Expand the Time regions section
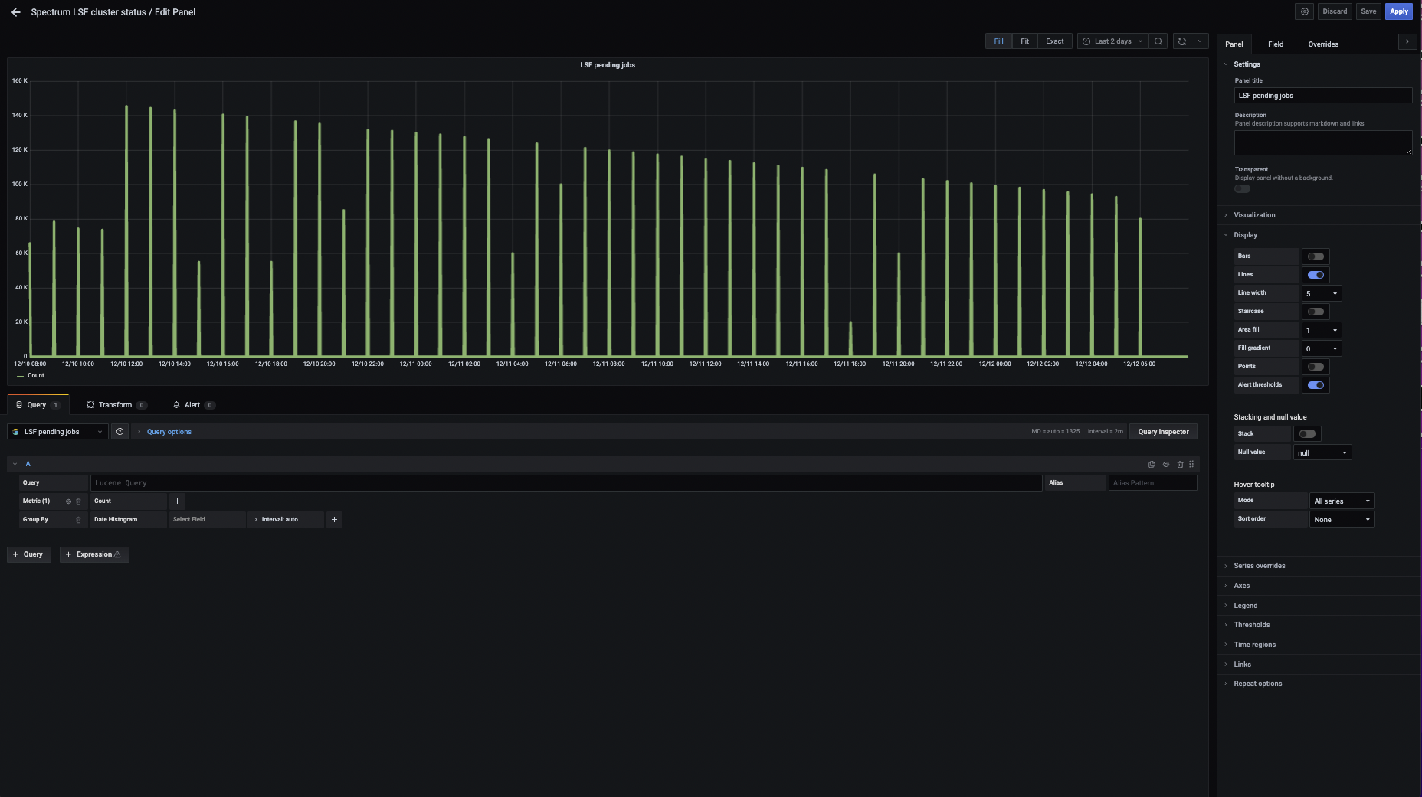The height and width of the screenshot is (797, 1422). point(1254,645)
